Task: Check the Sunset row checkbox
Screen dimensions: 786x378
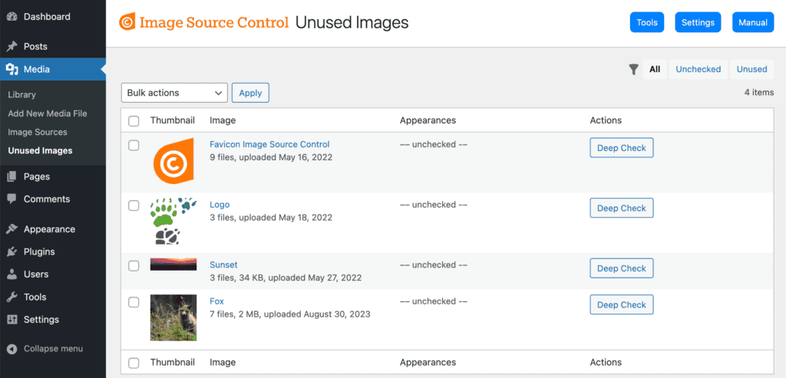Action: click(x=134, y=266)
